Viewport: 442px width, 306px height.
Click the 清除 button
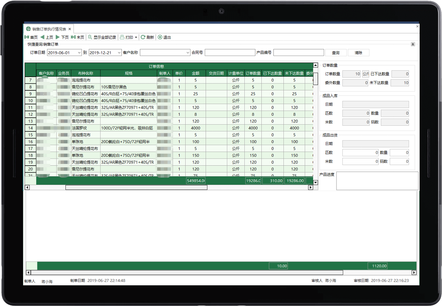359,53
